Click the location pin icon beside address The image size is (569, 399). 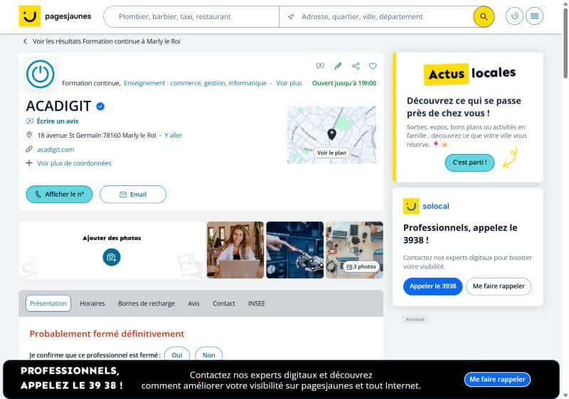pyautogui.click(x=29, y=135)
